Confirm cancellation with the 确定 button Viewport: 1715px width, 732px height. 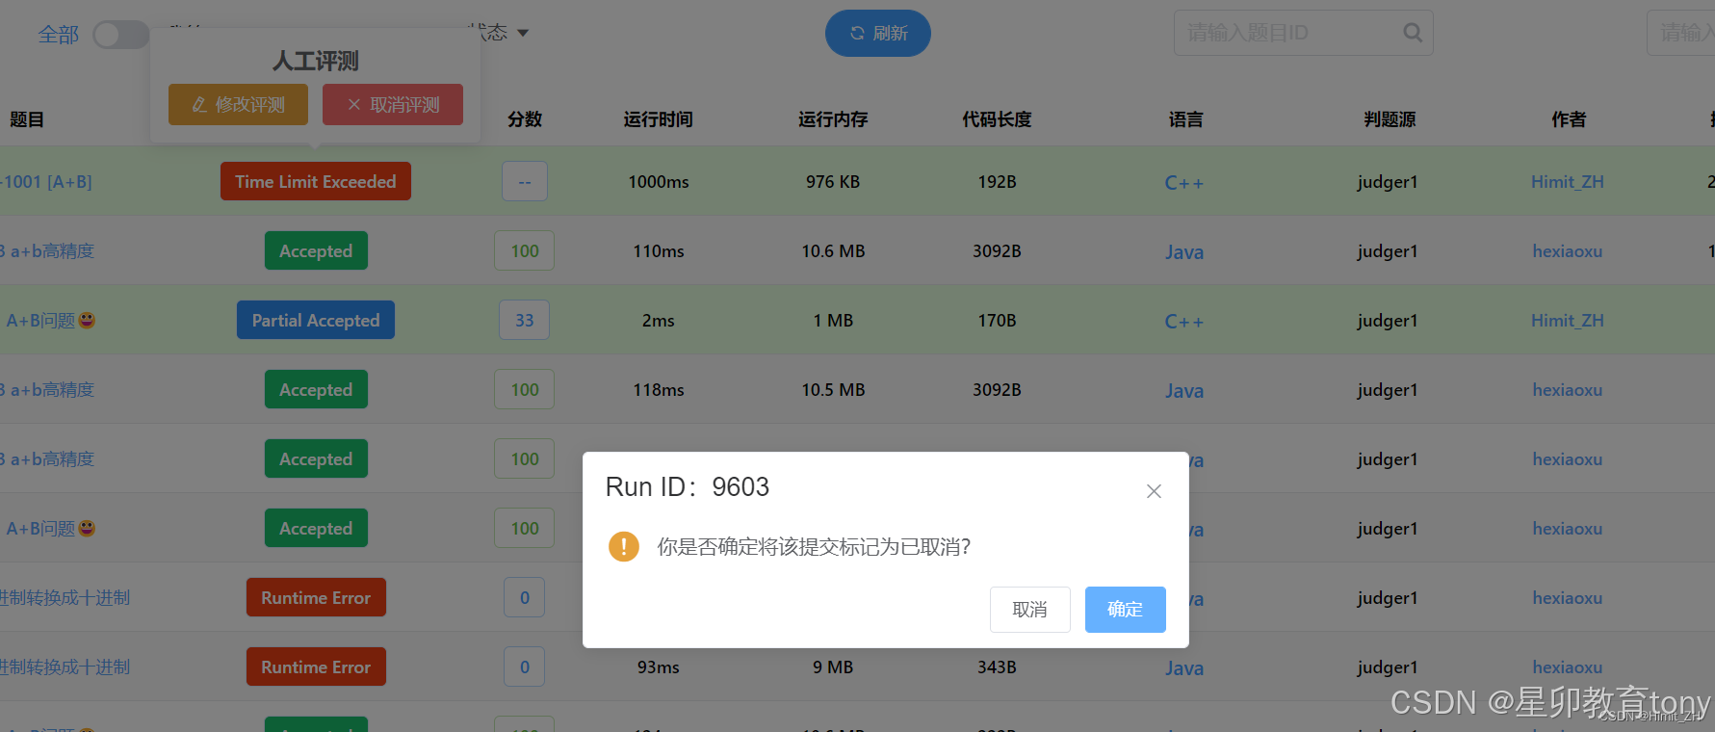coord(1125,610)
